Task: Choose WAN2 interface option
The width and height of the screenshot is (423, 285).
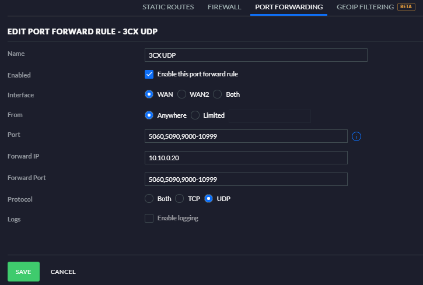Action: (x=181, y=94)
